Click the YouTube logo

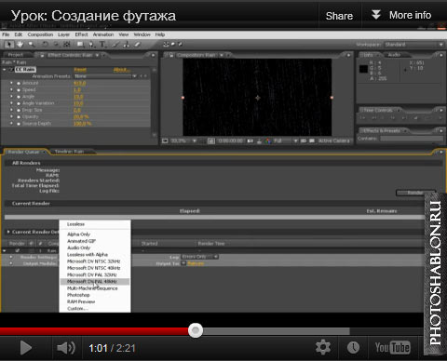(x=393, y=347)
